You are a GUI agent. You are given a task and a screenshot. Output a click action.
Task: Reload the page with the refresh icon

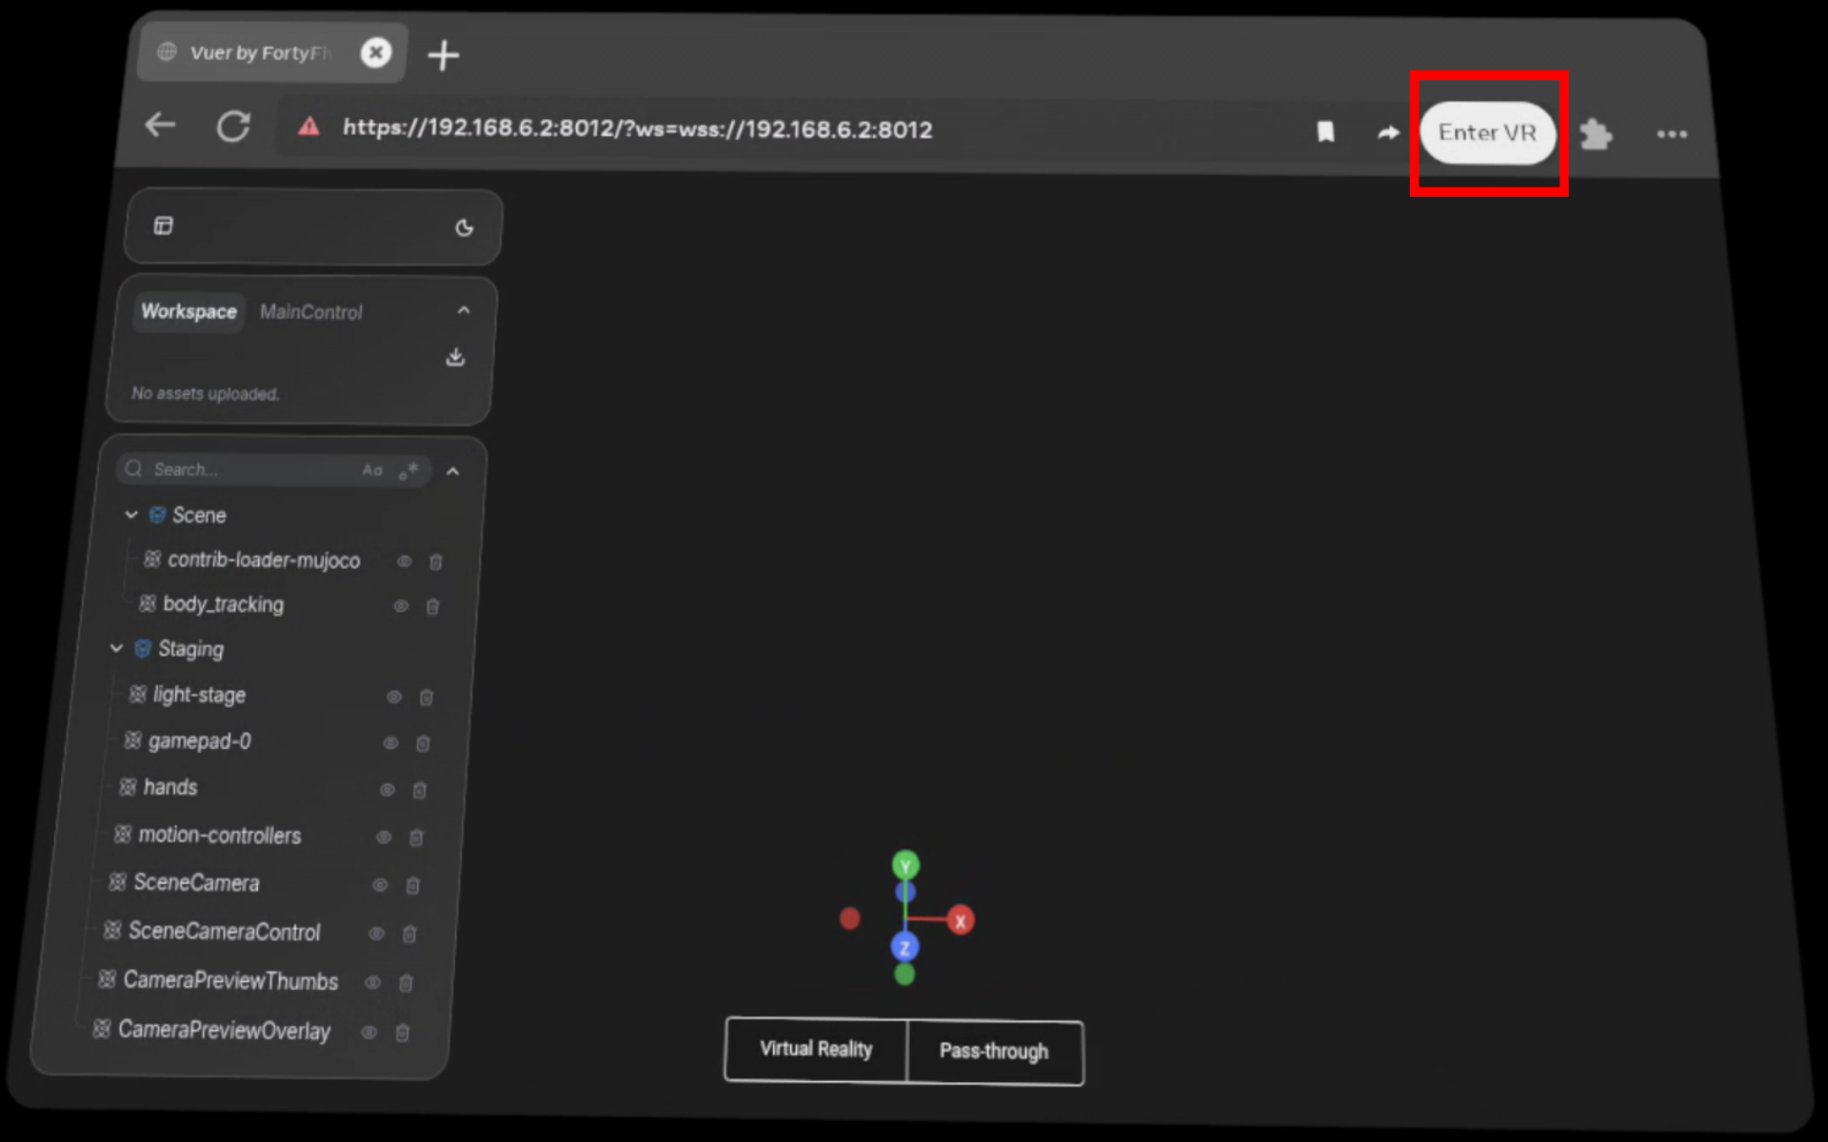click(233, 126)
